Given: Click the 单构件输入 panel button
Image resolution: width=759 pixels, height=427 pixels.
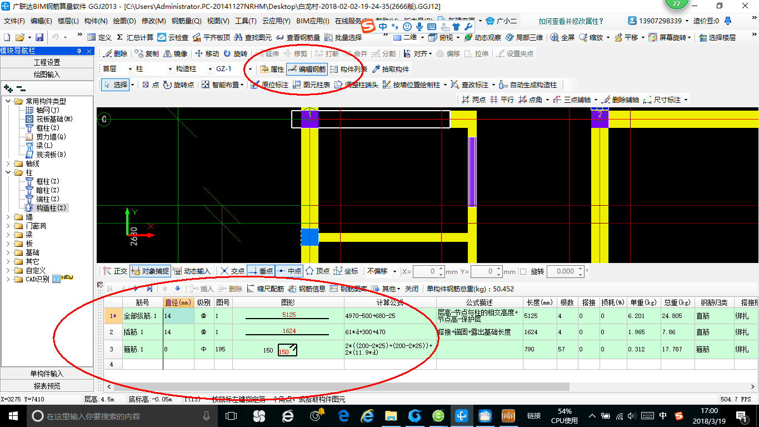Looking at the screenshot, I should tap(47, 374).
